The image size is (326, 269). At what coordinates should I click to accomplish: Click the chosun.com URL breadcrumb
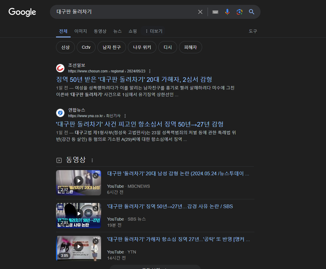(107, 71)
